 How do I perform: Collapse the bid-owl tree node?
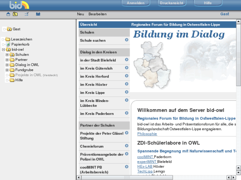(3, 50)
